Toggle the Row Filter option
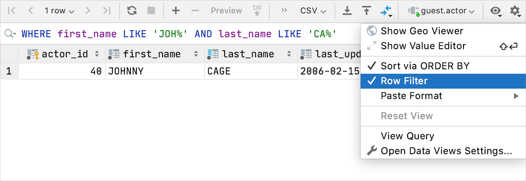526x181 pixels. [x=404, y=81]
